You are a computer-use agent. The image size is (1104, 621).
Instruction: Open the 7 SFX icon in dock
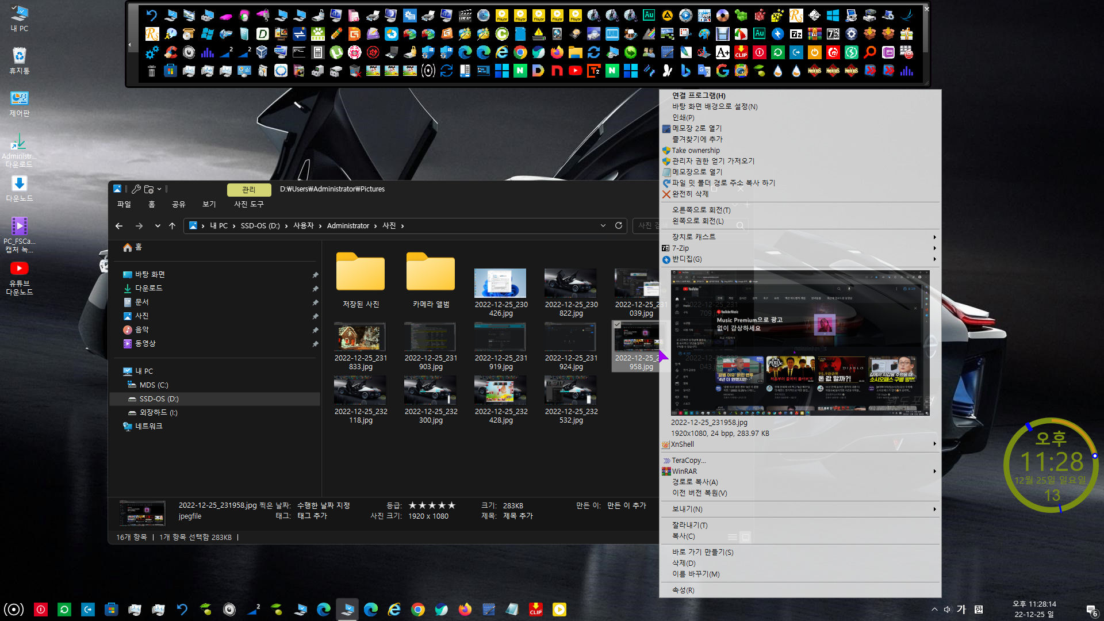[833, 34]
